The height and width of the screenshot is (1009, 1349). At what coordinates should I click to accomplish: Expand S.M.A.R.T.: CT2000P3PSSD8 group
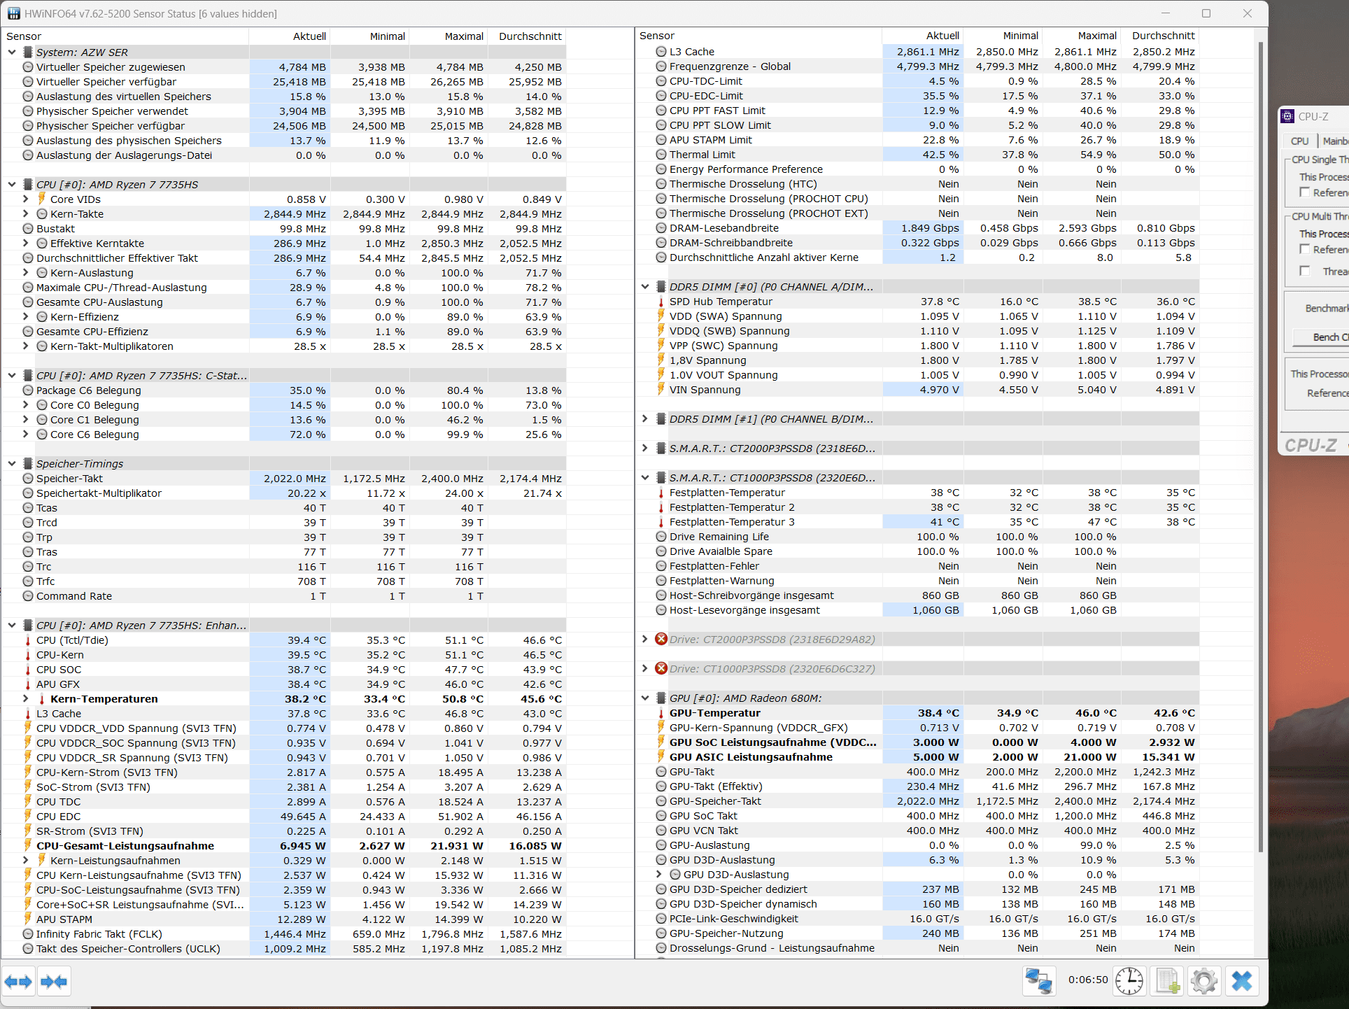coord(645,449)
